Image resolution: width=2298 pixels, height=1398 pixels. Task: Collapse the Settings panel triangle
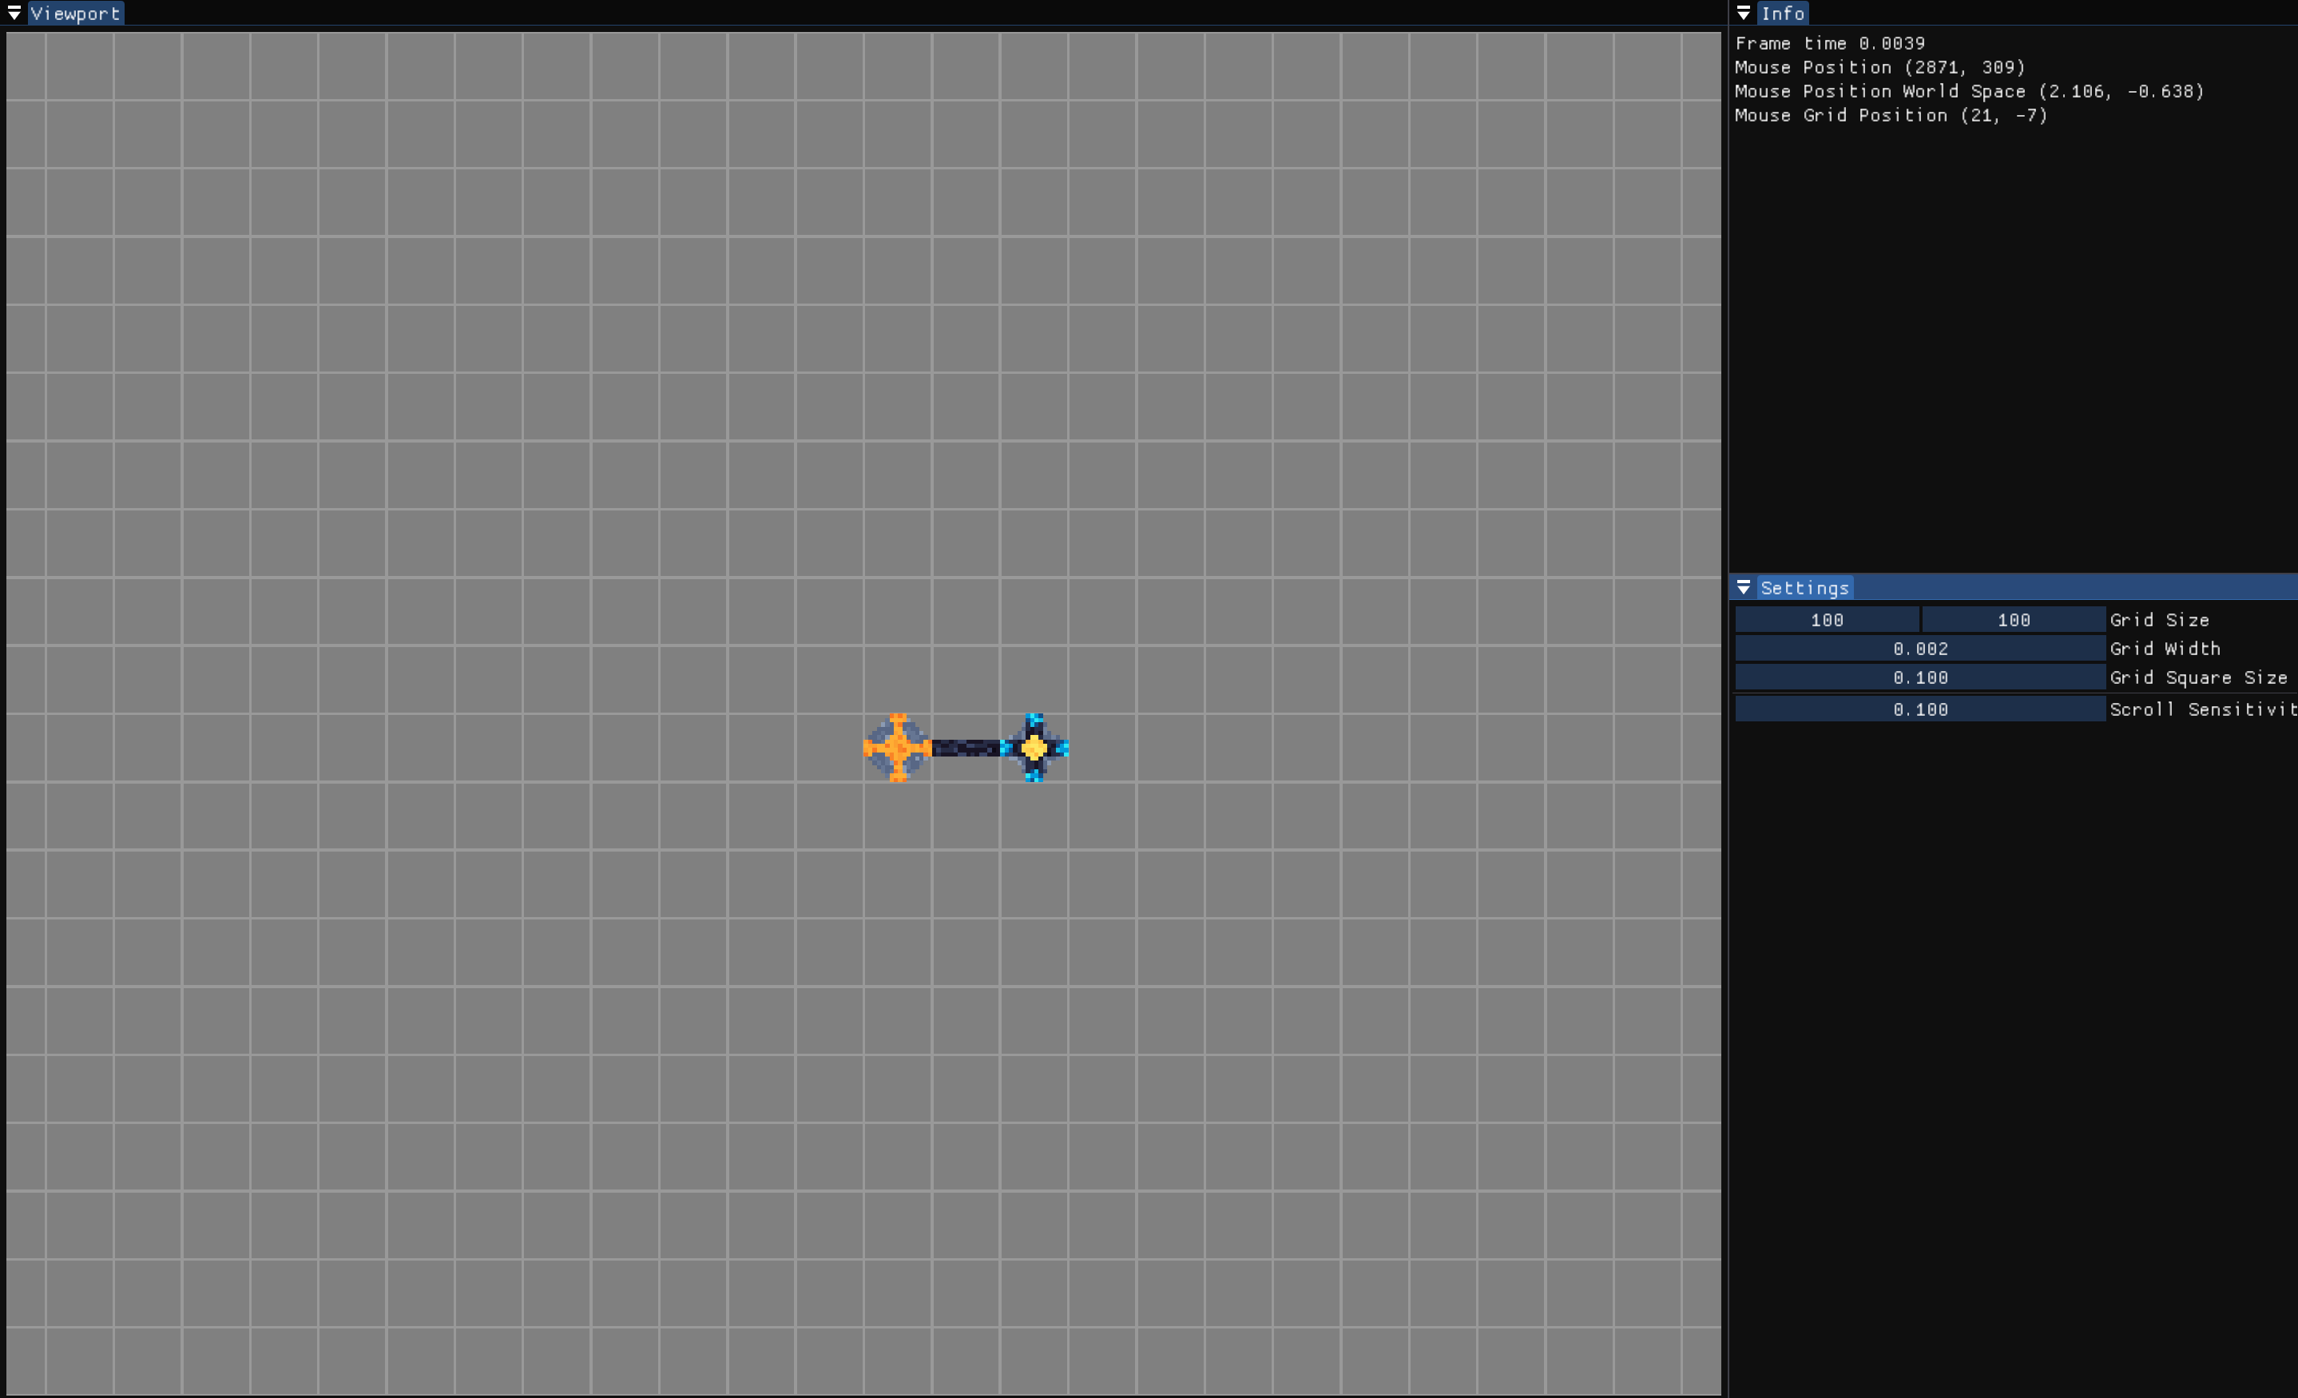point(1743,587)
